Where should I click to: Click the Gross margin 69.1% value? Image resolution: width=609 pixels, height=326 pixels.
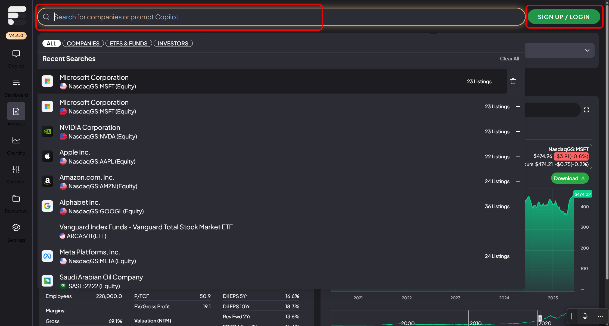115,321
